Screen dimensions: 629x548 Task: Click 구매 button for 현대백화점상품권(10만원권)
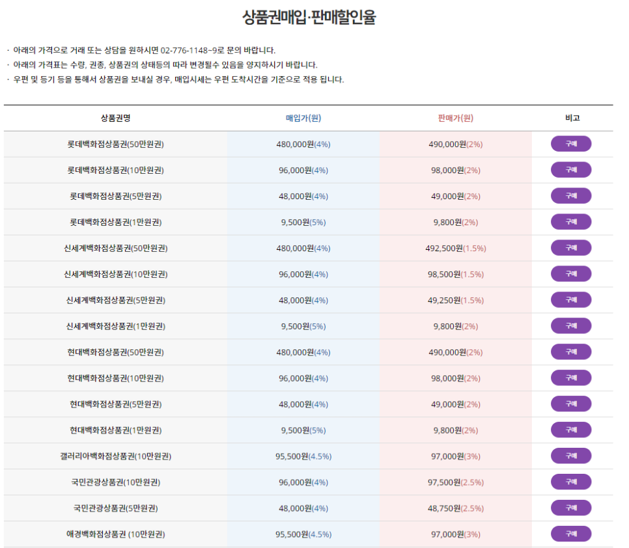point(571,377)
